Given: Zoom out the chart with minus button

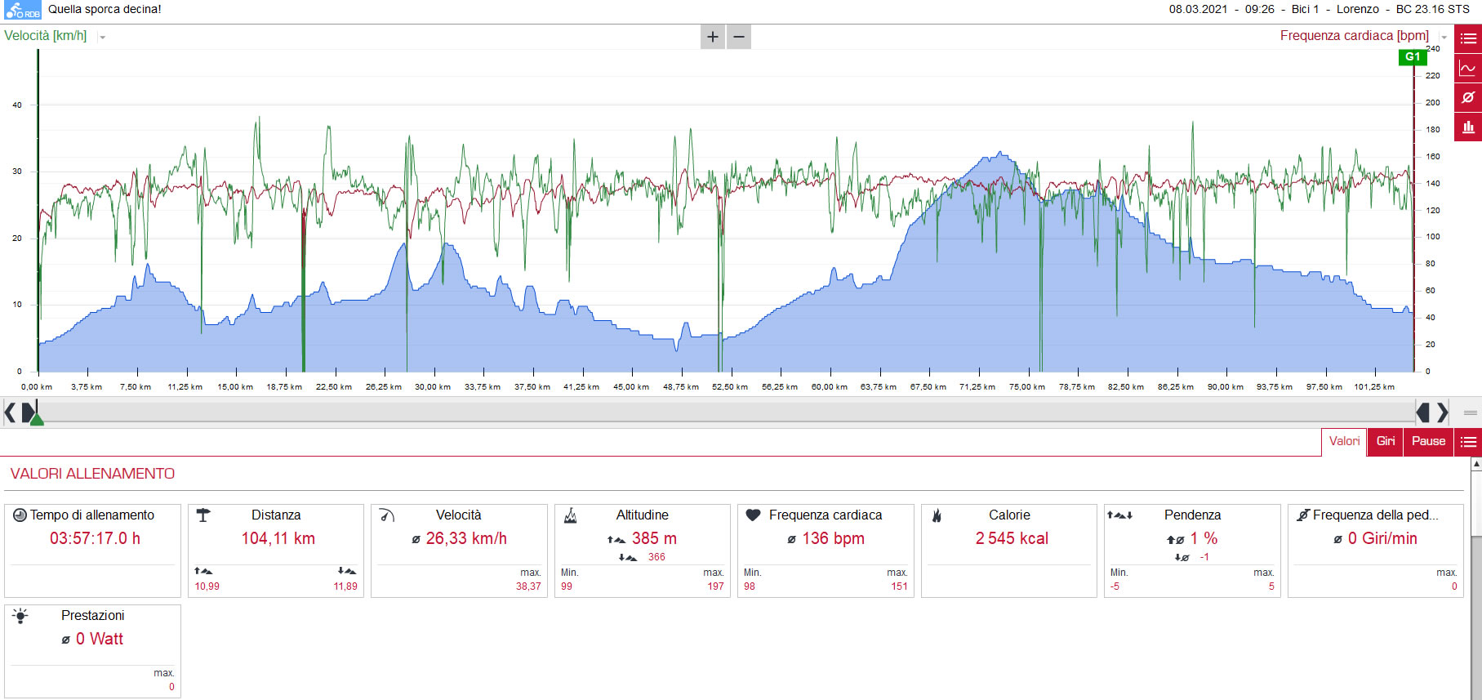Looking at the screenshot, I should pos(739,37).
